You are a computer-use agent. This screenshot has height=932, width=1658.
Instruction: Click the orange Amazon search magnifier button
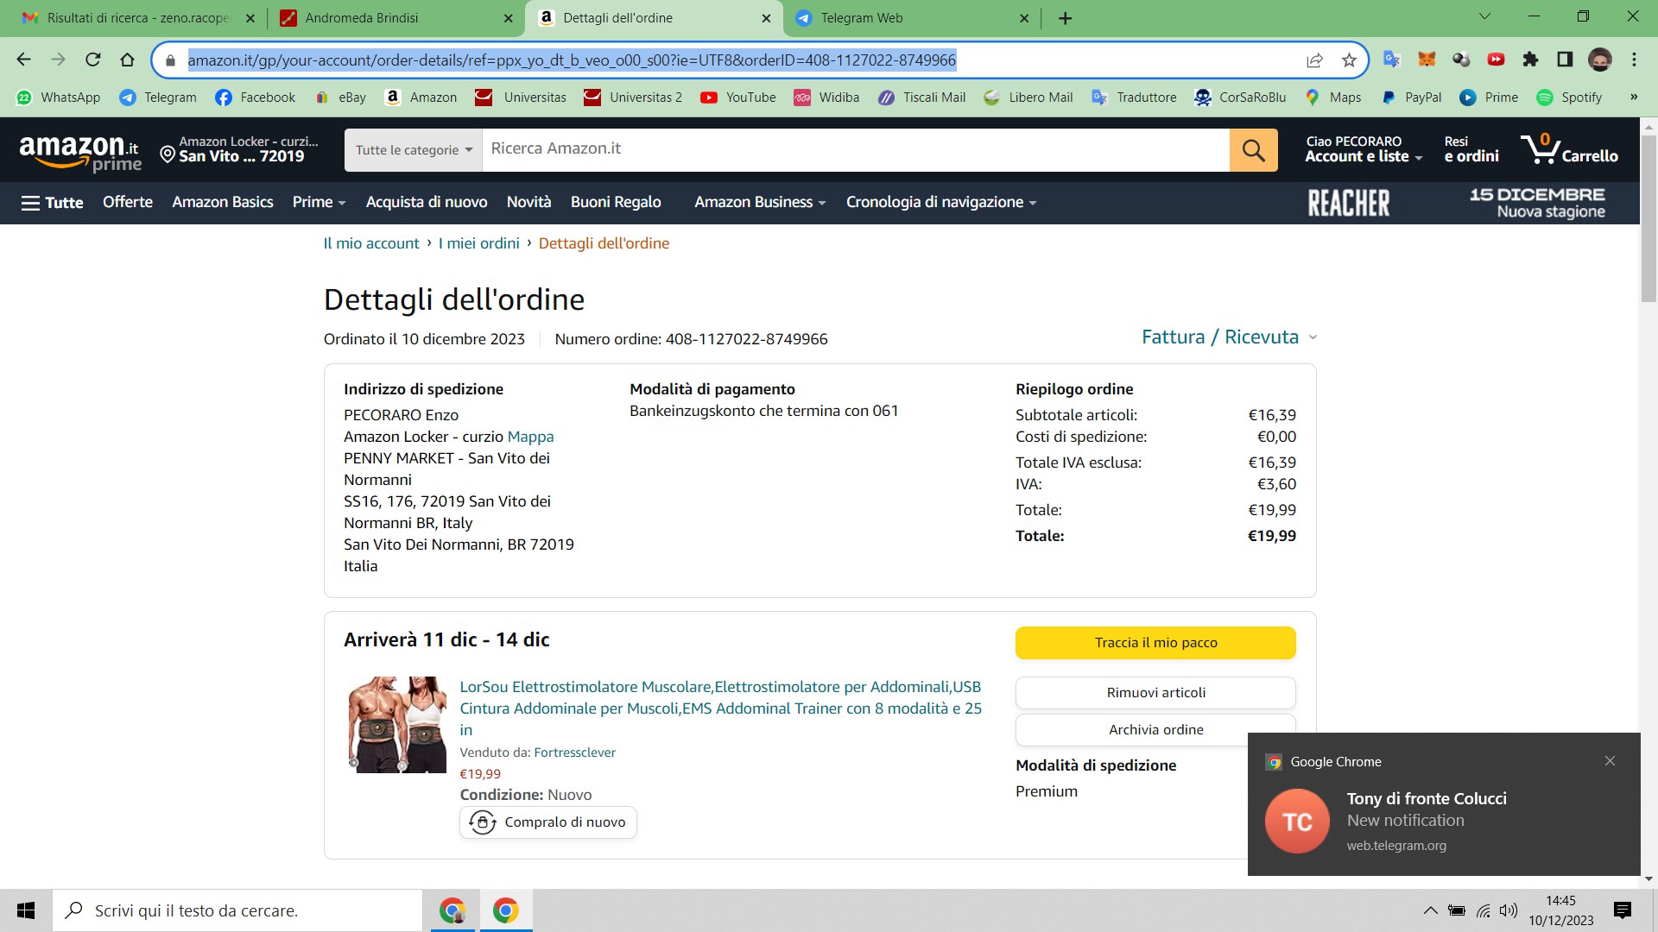pos(1253,150)
